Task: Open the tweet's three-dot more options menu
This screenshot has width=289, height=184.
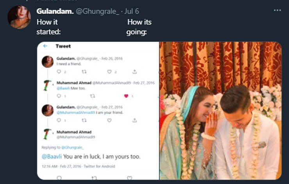Action: point(277,11)
